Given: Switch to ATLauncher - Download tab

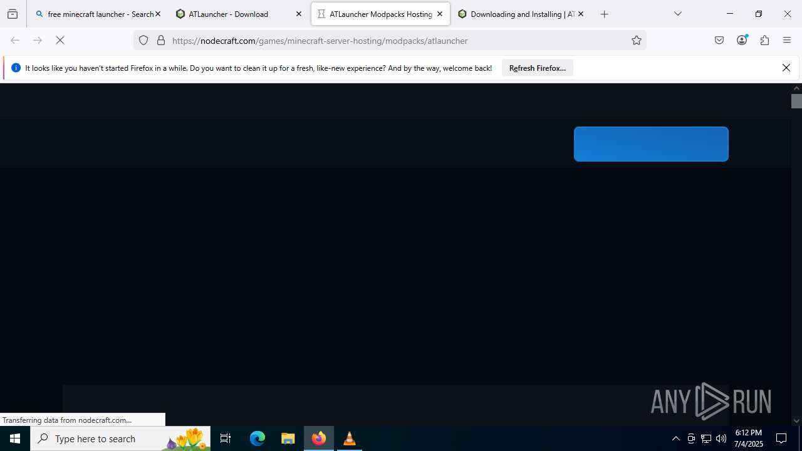Looking at the screenshot, I should coord(238,14).
